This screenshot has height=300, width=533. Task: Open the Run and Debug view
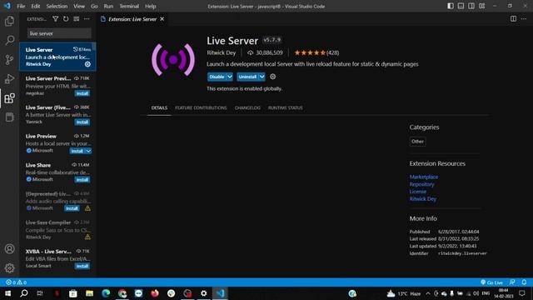(9, 79)
